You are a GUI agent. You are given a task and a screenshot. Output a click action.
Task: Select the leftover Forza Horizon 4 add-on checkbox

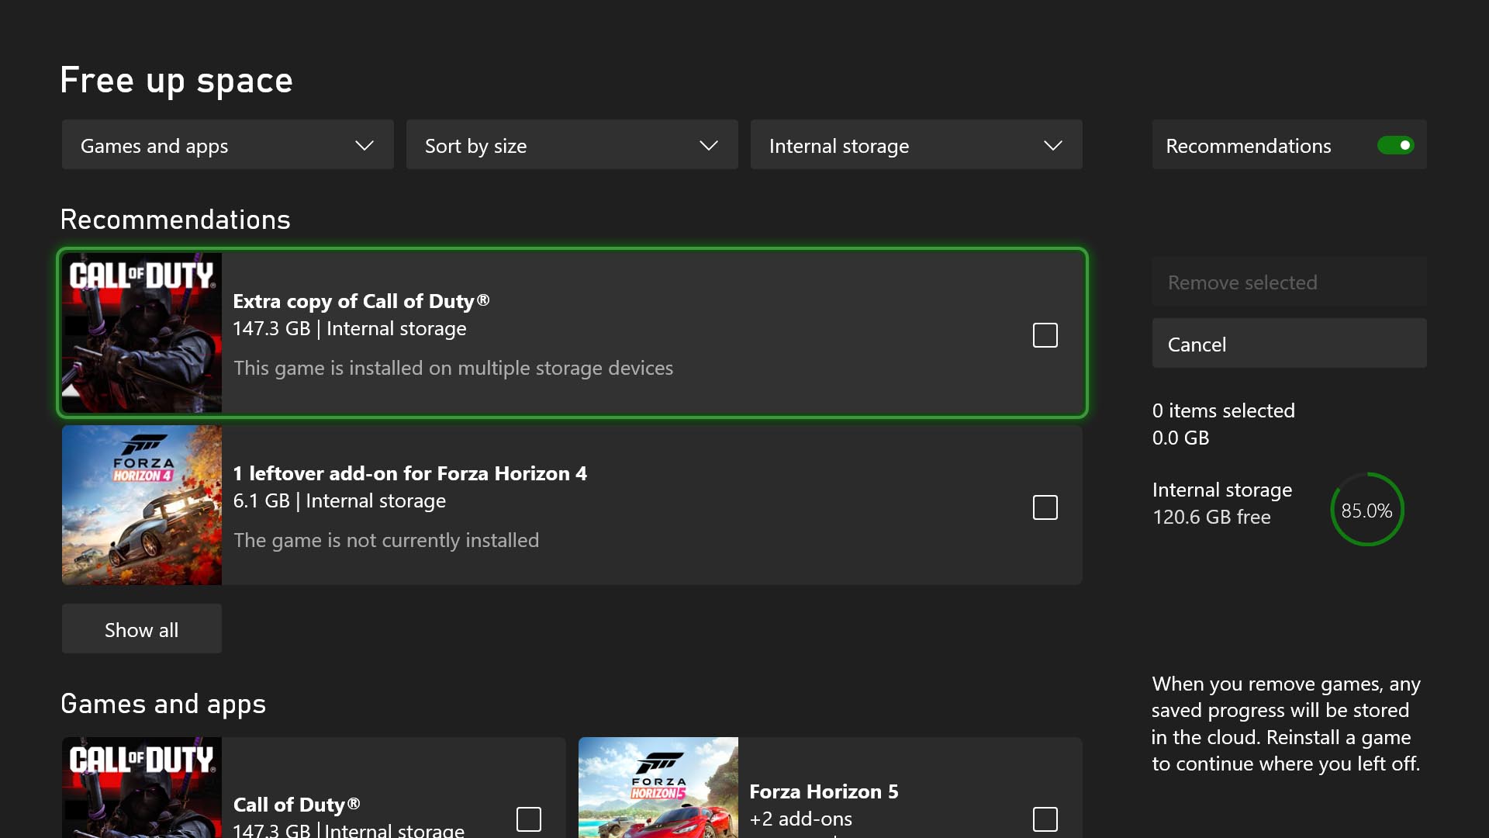[x=1045, y=507]
